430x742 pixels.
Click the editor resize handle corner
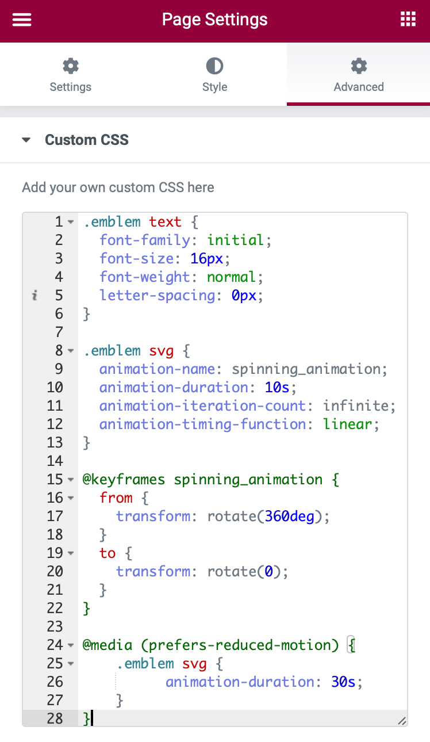click(402, 721)
